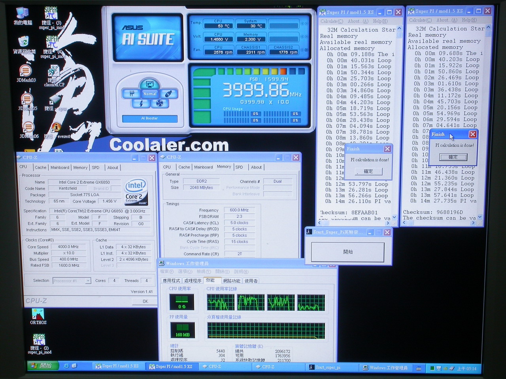Open the Options (選項) menu in Task Manager
This screenshot has height=379, width=506.
click(x=185, y=272)
